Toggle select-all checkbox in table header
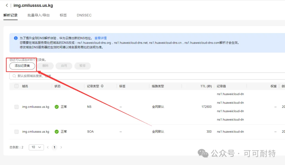 click(x=17, y=86)
